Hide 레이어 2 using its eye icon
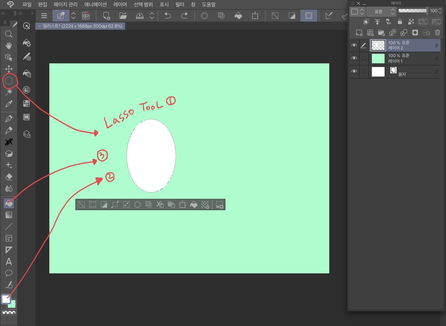This screenshot has height=326, width=446. click(x=354, y=45)
